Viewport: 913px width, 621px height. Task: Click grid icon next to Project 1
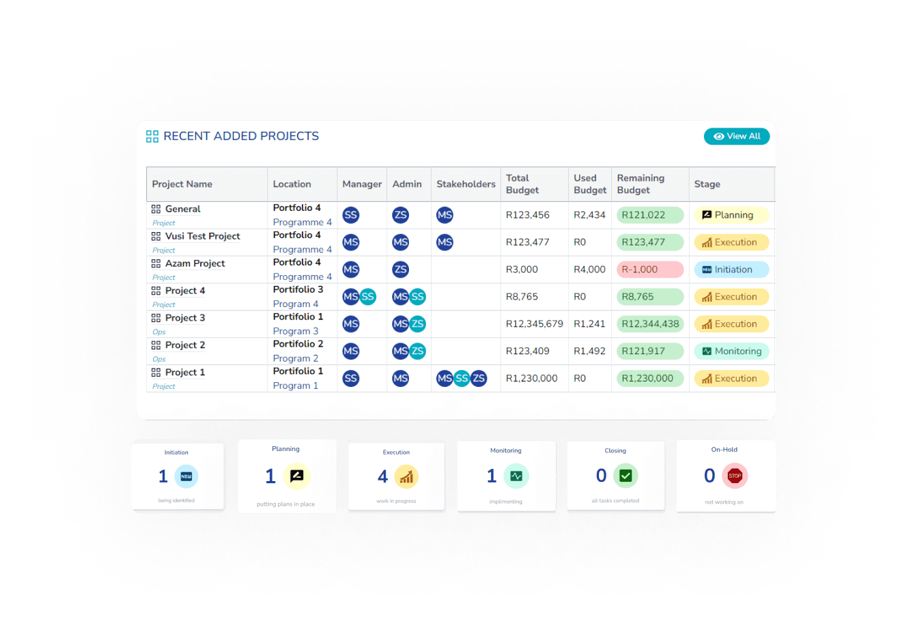pos(156,373)
